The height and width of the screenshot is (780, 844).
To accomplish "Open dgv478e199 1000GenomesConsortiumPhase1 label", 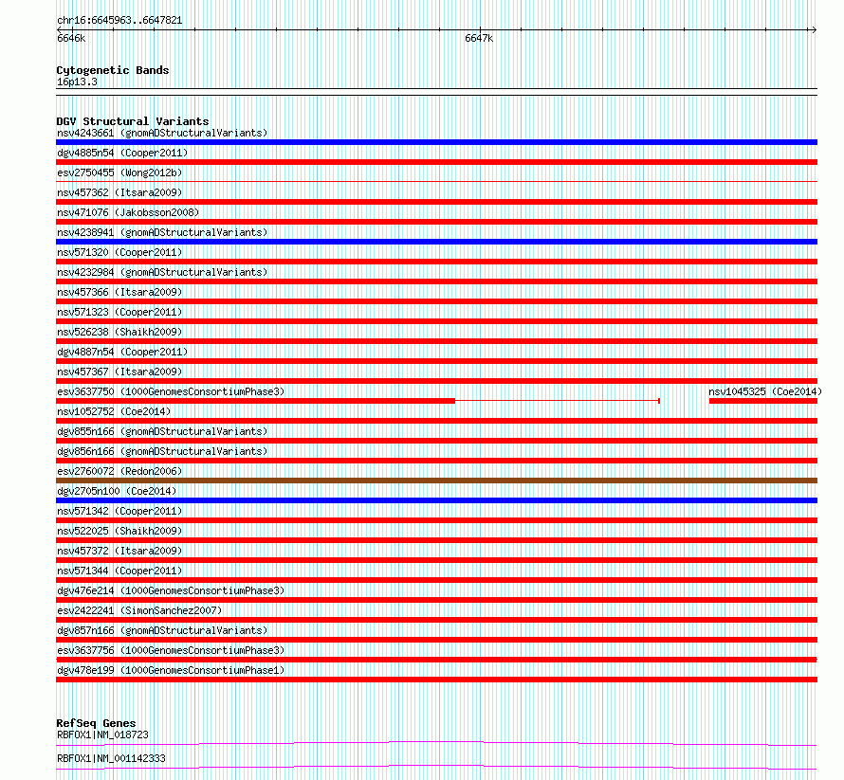I will [x=171, y=670].
